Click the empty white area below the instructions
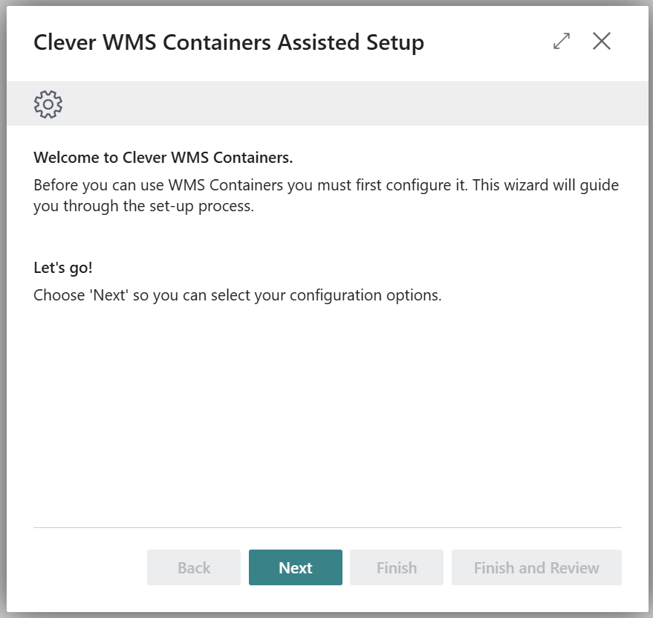The width and height of the screenshot is (653, 618). (327, 409)
